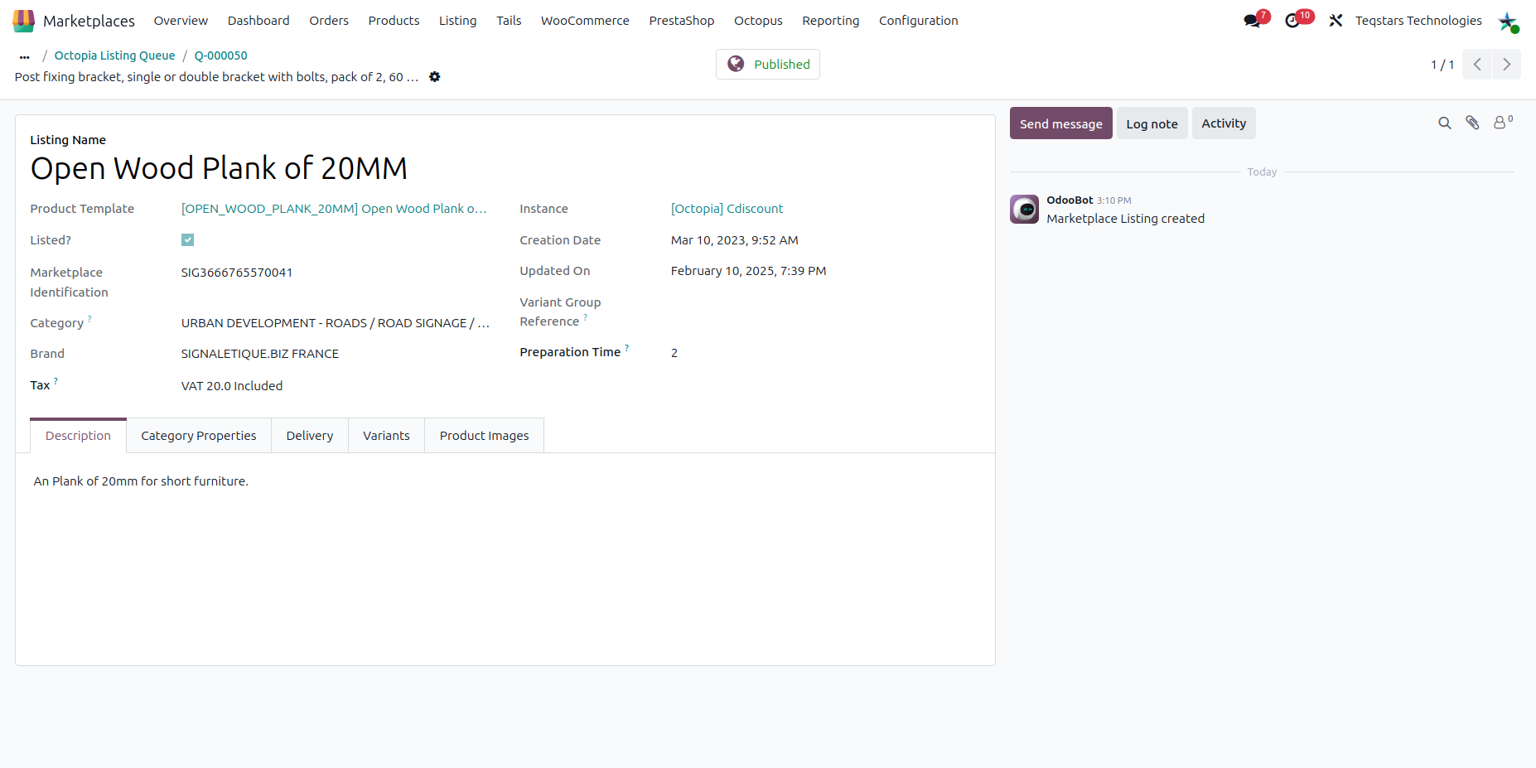Switch to the Category Properties tab
The height and width of the screenshot is (768, 1536).
199,436
